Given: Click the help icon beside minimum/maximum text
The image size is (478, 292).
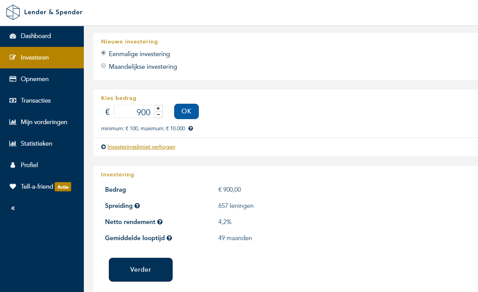Looking at the screenshot, I should 191,129.
